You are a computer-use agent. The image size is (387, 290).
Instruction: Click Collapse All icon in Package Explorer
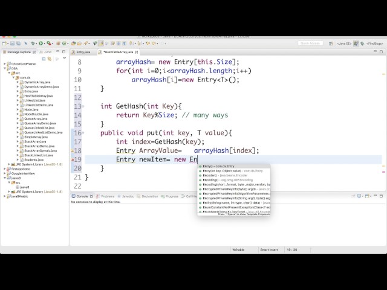44,59
